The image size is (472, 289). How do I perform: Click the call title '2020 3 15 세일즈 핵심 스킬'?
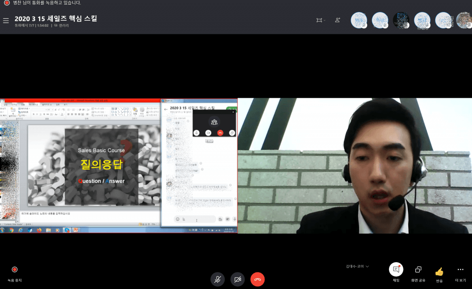pos(56,18)
